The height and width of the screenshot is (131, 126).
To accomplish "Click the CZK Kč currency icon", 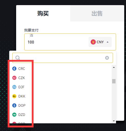I will click(x=14, y=78).
